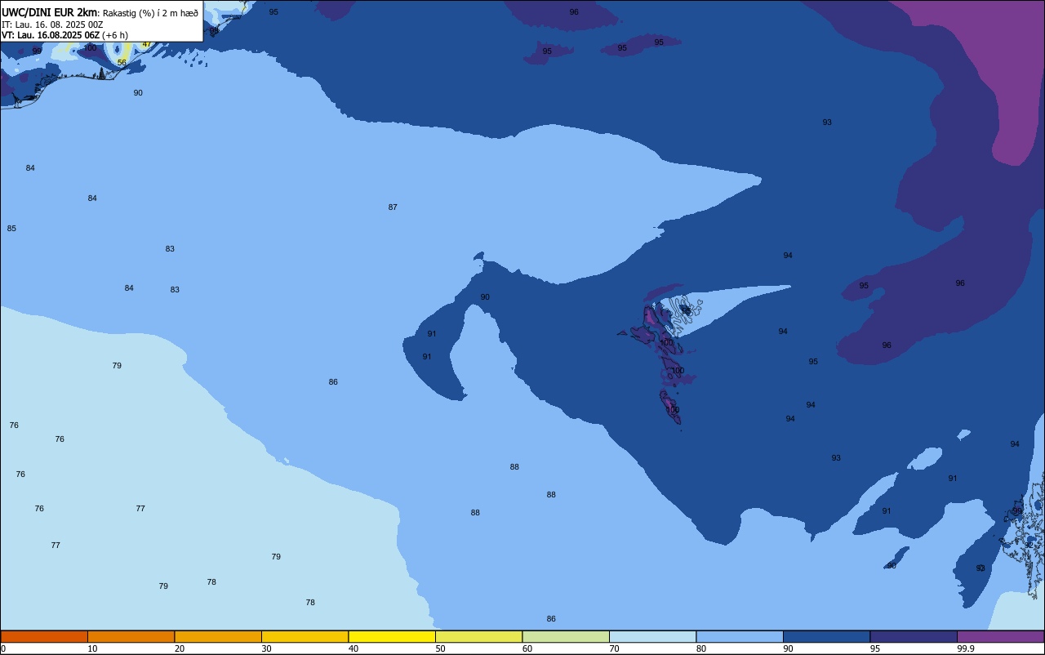Click the legend tick label '80'
The image size is (1045, 655).
click(x=701, y=648)
